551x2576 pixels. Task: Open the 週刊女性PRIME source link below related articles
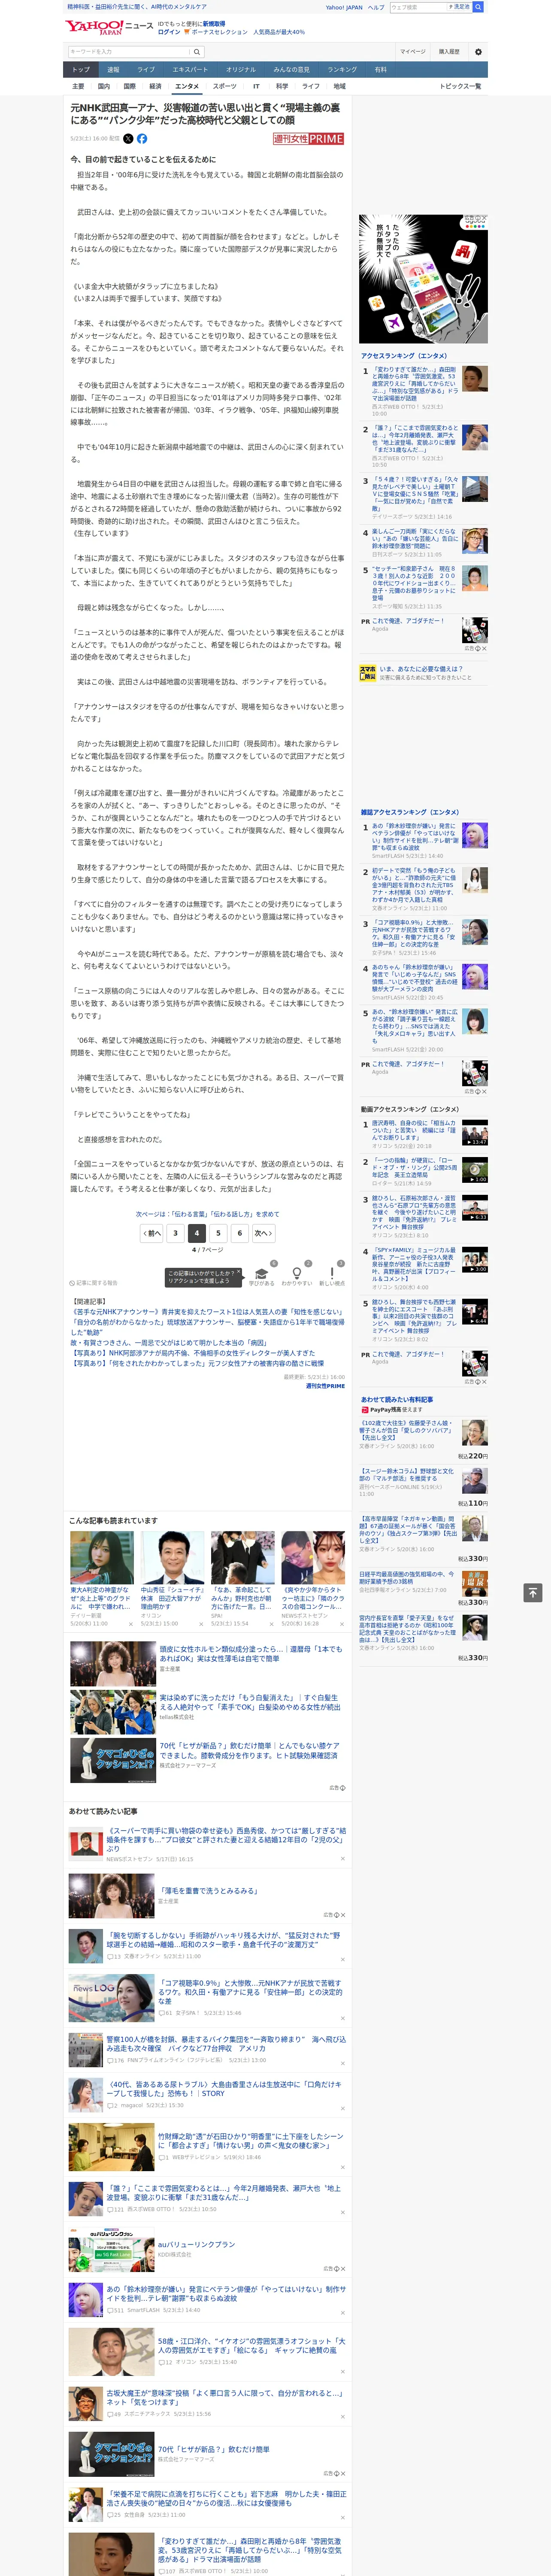coord(325,1386)
